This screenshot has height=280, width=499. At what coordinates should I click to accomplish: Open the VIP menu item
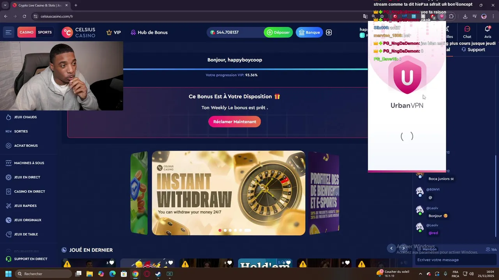point(113,32)
